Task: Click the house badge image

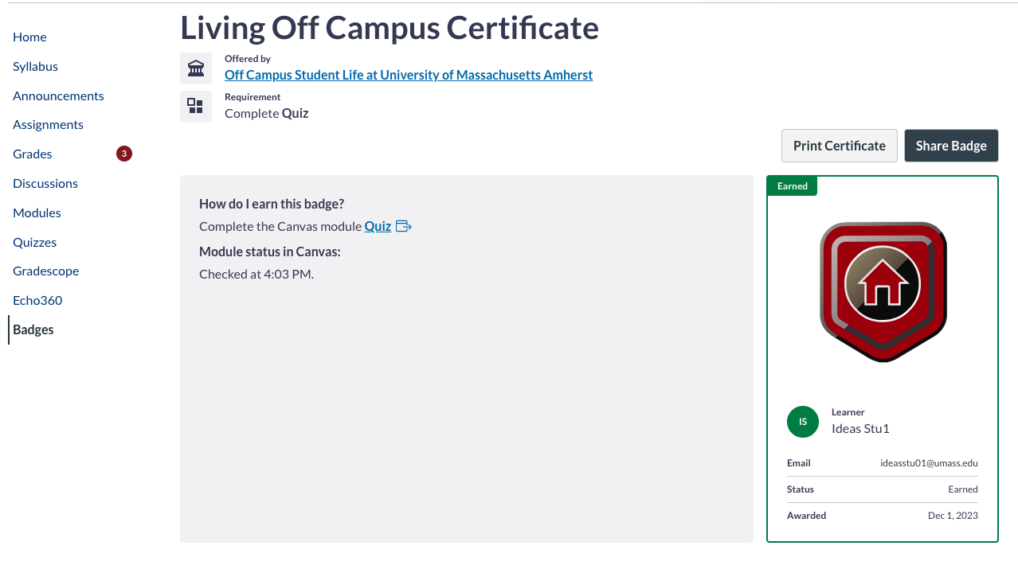Action: pos(883,291)
